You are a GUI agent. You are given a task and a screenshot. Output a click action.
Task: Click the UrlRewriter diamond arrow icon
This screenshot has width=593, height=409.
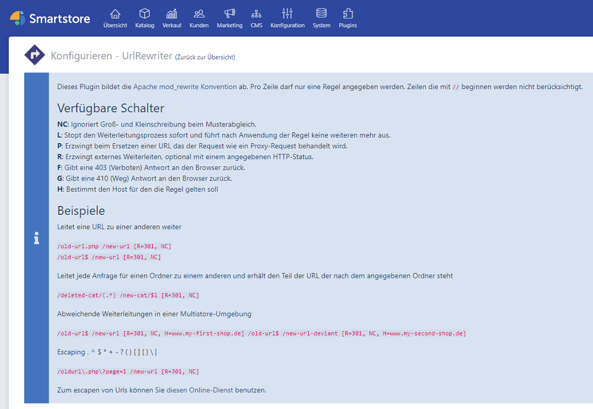(x=34, y=55)
